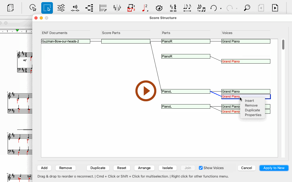This screenshot has width=292, height=182.
Task: Click the vertical scrollbar thumb
Action: 283,45
